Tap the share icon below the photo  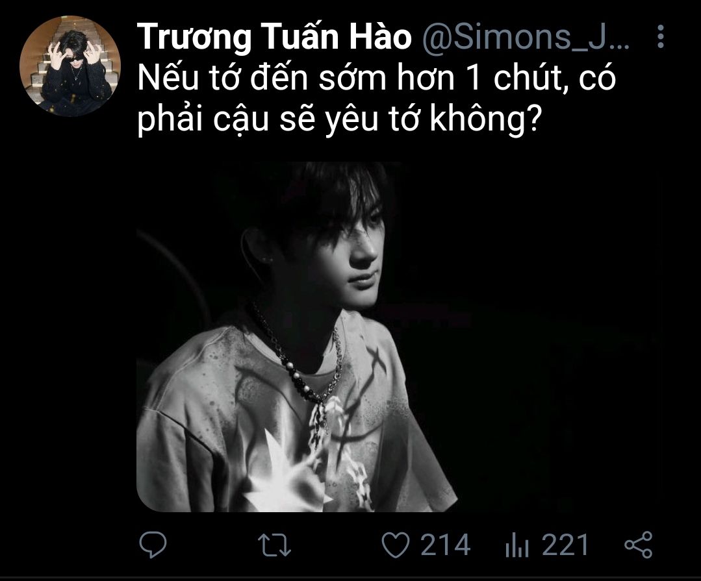(639, 545)
